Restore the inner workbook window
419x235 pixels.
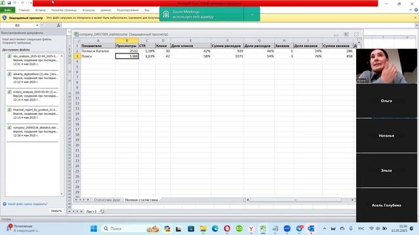coord(346,35)
